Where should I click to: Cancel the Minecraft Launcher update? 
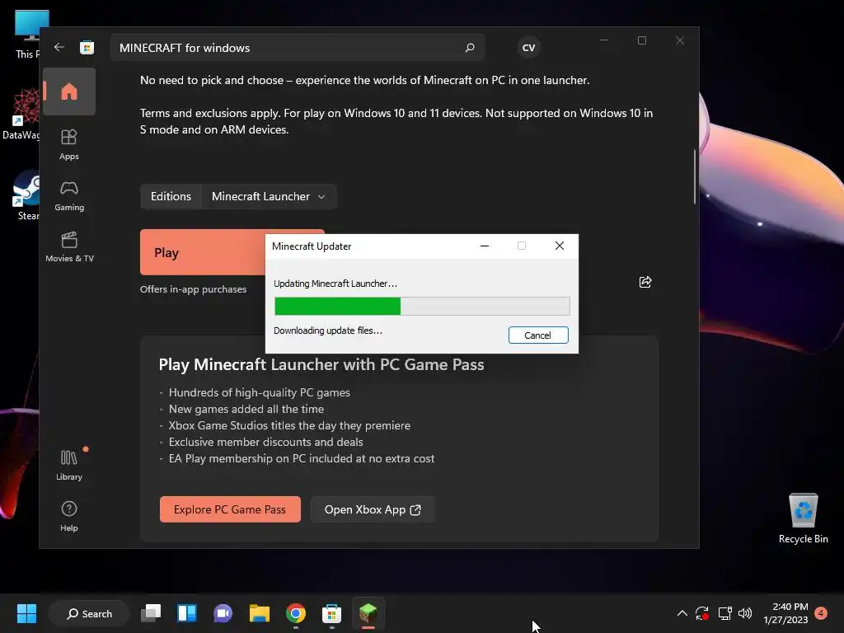[538, 335]
